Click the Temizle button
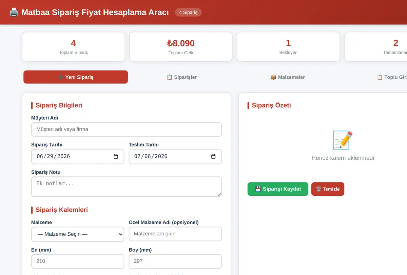This screenshot has width=407, height=275. pyautogui.click(x=328, y=189)
